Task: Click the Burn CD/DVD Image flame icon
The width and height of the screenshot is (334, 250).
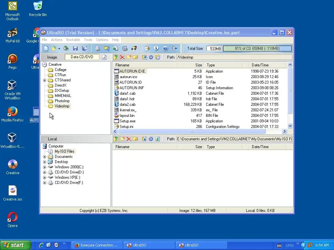Action: click(134, 49)
